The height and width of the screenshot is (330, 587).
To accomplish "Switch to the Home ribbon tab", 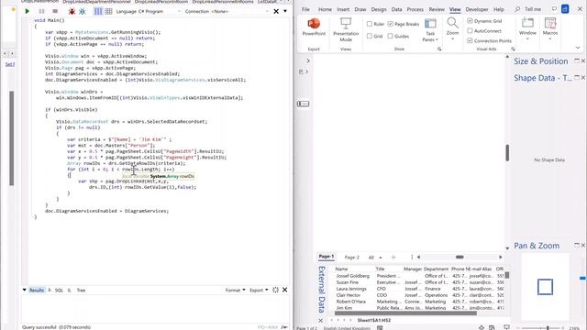I will [x=325, y=9].
